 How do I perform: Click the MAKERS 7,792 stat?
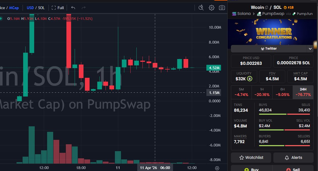click(240, 139)
